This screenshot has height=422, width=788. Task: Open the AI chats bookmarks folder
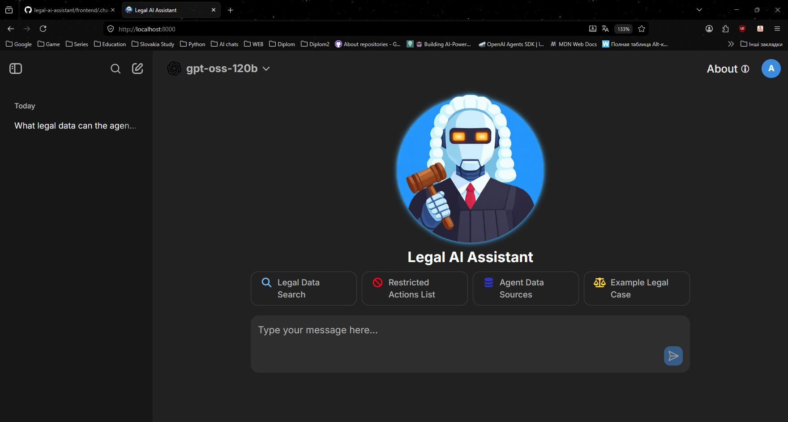(x=225, y=44)
